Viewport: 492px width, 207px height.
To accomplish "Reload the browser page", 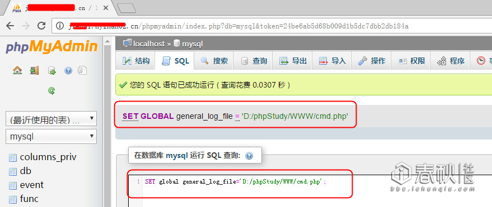I will pos(41,26).
